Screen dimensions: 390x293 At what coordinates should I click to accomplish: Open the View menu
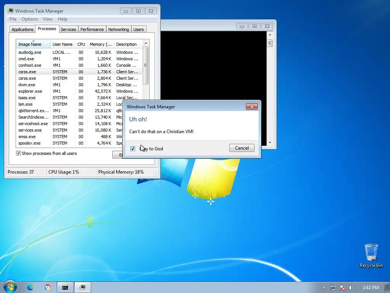tap(48, 19)
